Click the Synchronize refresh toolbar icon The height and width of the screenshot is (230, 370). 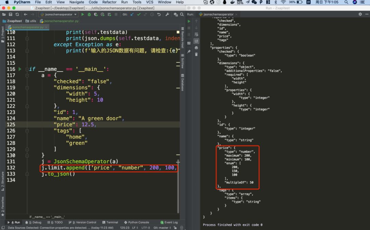17,14
